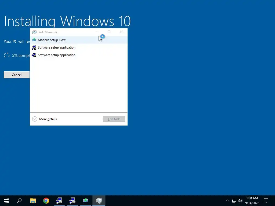Image resolution: width=275 pixels, height=206 pixels.
Task: Switch to Modern Setup Host taskbar icon
Action: coord(86,201)
